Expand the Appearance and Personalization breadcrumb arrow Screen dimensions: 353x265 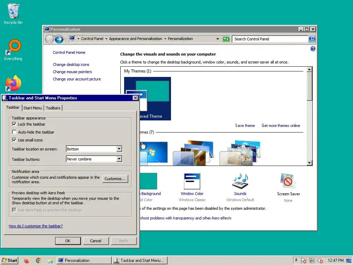click(x=165, y=39)
